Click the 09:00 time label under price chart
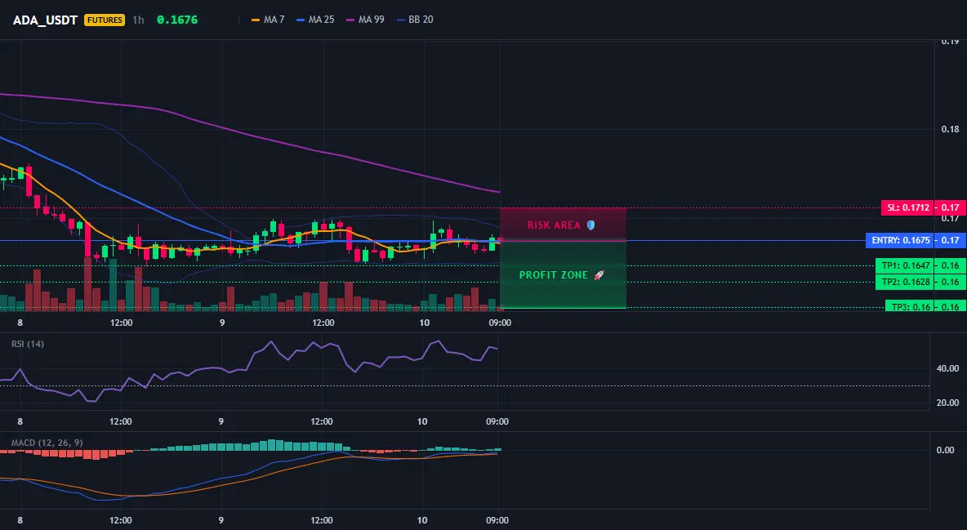Image resolution: width=967 pixels, height=530 pixels. pyautogui.click(x=500, y=323)
